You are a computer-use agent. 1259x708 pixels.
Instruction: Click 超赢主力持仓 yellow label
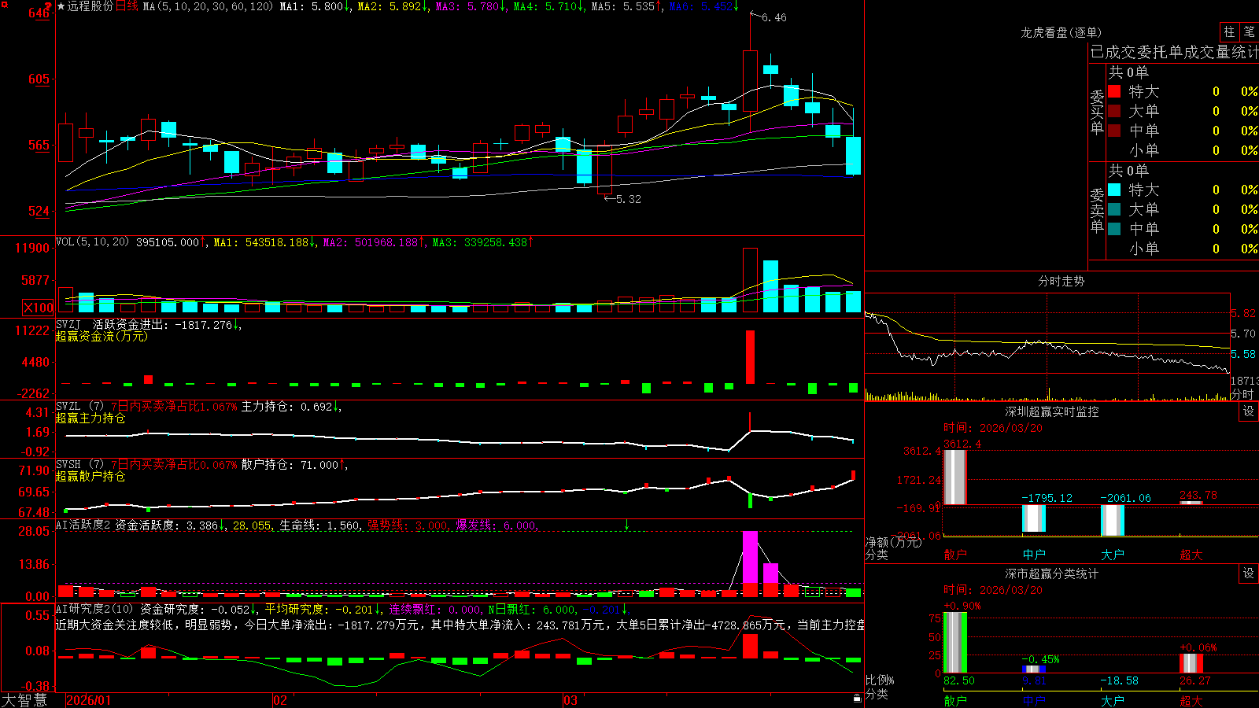pos(90,418)
